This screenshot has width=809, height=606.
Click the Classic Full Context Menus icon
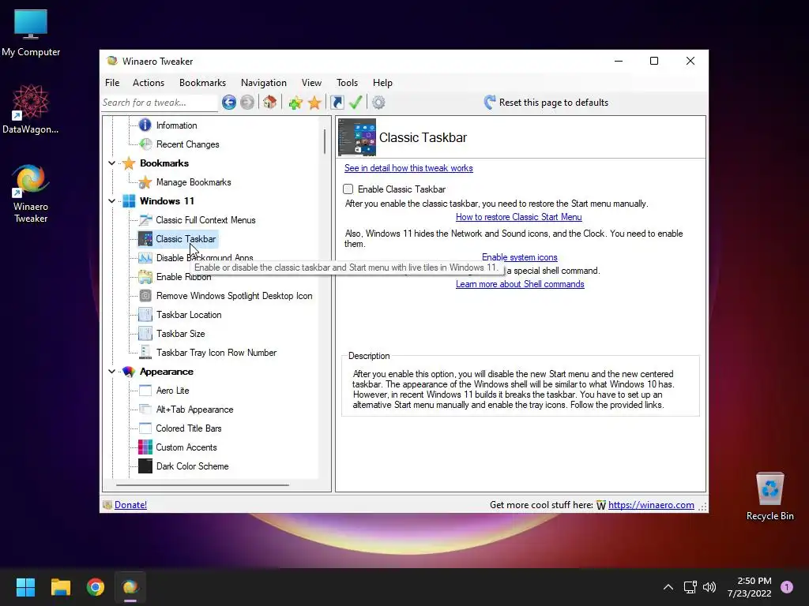pos(145,220)
